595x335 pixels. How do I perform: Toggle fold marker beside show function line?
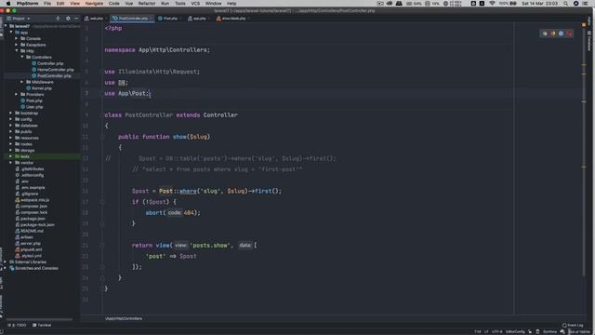click(102, 137)
